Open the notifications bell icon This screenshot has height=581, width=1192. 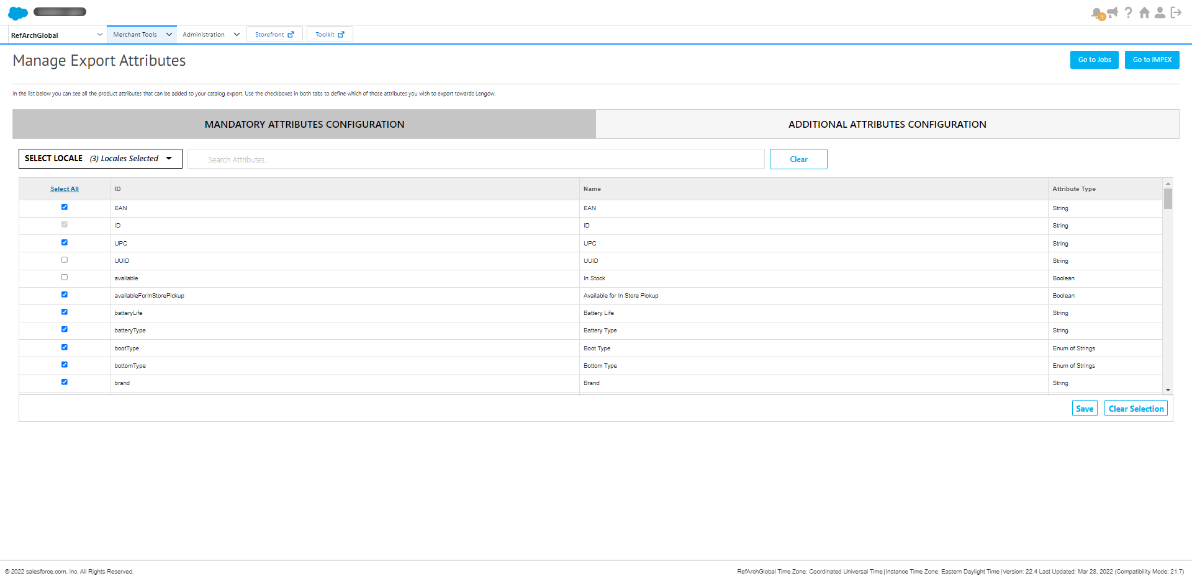1097,13
